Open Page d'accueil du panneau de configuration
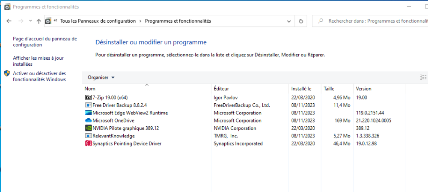Screen dimensions: 428x192 pyautogui.click(x=45, y=42)
